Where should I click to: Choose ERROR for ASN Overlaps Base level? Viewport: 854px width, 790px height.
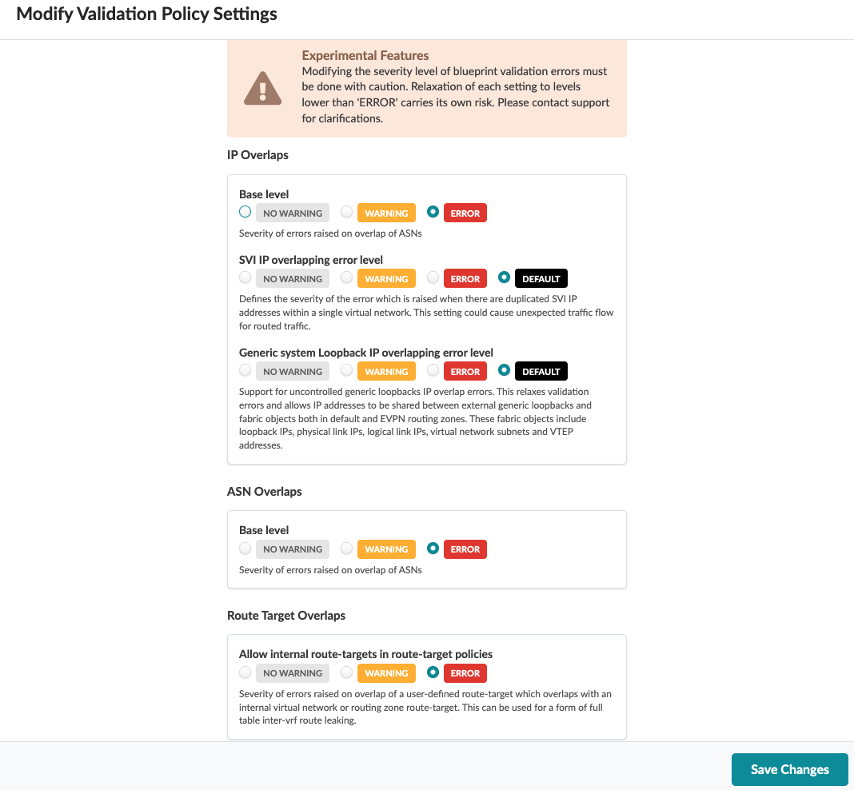(x=433, y=549)
